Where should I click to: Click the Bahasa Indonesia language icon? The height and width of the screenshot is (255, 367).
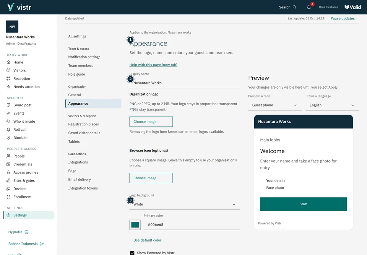click(42, 244)
